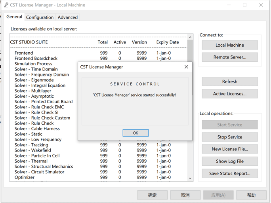
Task: Click the key icon in the title bar
Action: click(6, 5)
